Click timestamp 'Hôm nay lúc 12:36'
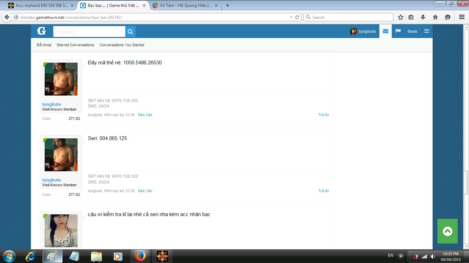 [x=119, y=115]
